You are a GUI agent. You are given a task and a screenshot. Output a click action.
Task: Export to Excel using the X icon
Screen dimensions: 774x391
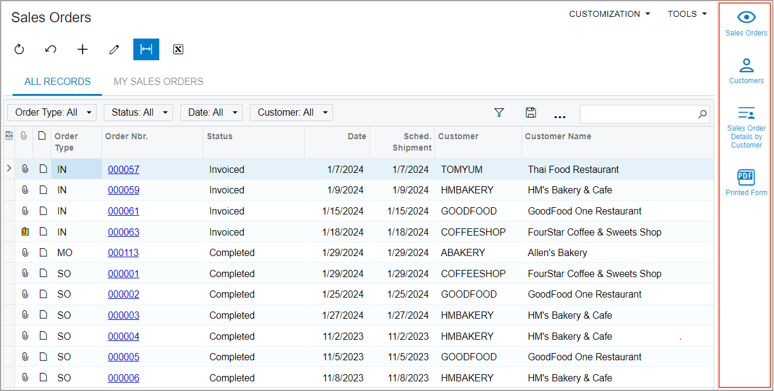tap(178, 49)
